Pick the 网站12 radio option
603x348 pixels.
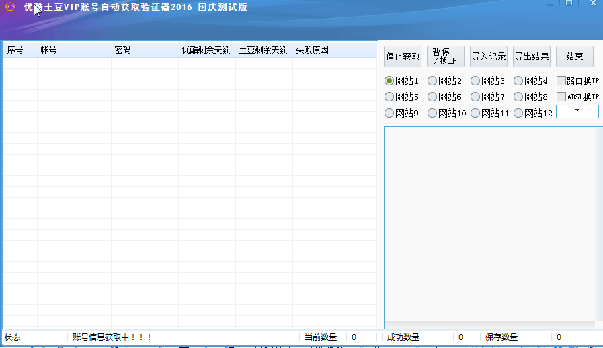[x=518, y=113]
